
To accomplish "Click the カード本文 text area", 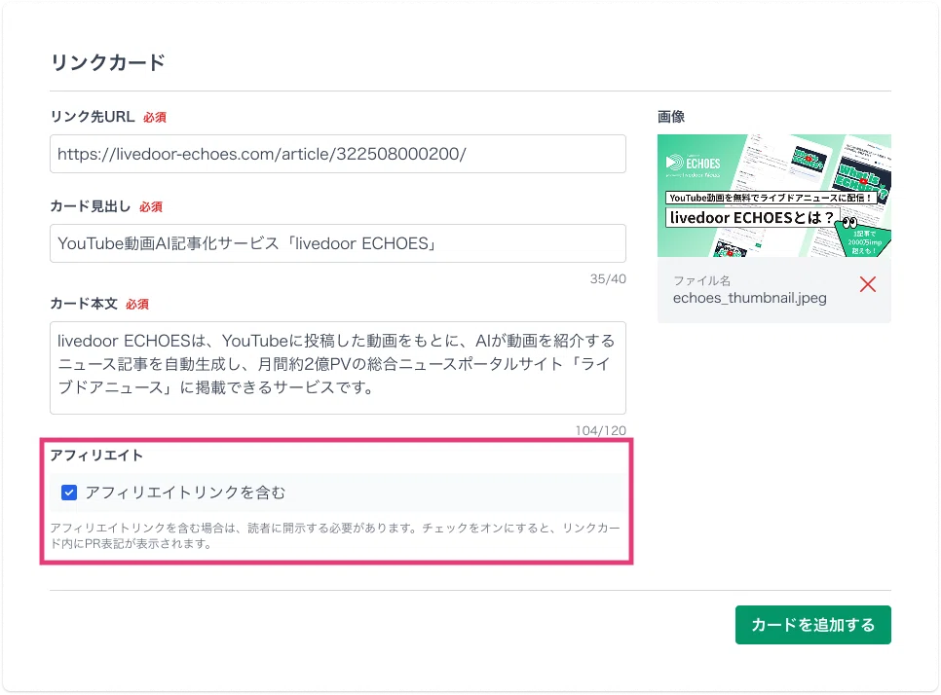I will point(337,368).
